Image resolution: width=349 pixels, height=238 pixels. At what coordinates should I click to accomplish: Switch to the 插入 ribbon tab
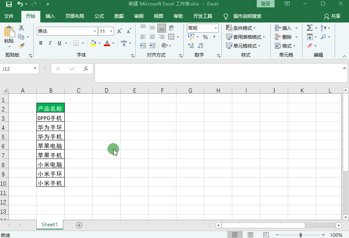[x=50, y=16]
